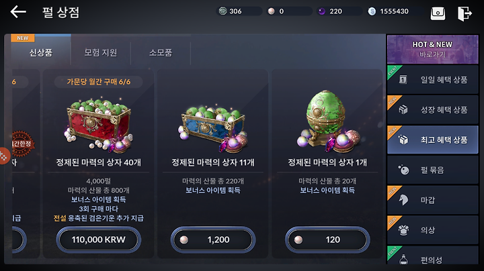Tap the silver coin currency icon
This screenshot has width=484, height=271.
point(372,11)
